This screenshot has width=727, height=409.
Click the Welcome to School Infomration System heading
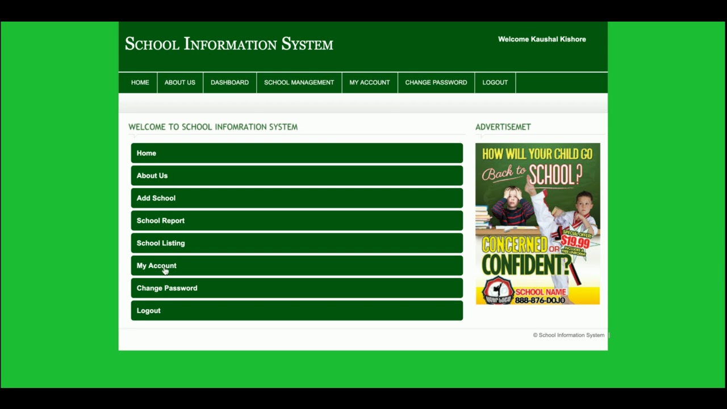(x=213, y=127)
